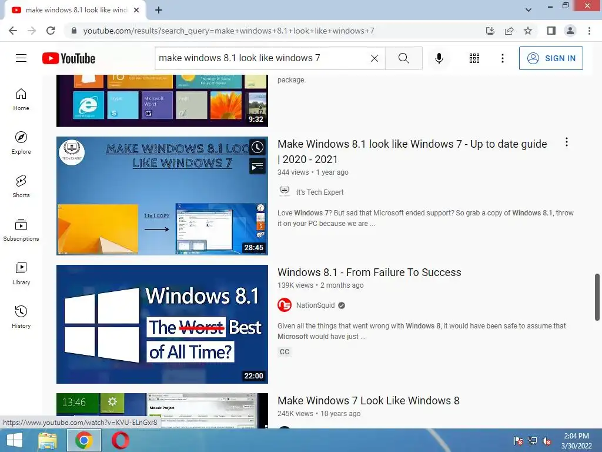Click Watch later clock on Tech Expert thumbnail
The width and height of the screenshot is (602, 452).
click(257, 147)
